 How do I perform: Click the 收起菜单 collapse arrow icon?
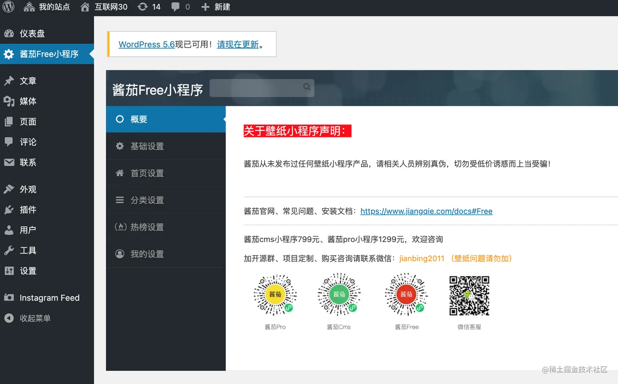9,318
